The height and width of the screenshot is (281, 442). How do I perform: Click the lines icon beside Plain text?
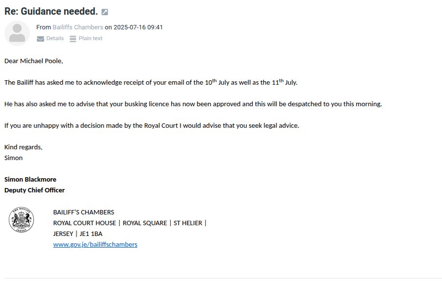(73, 39)
